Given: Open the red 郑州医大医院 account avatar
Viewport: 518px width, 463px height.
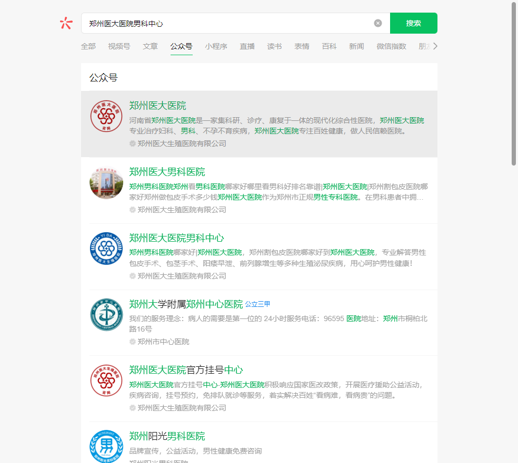Looking at the screenshot, I should point(106,116).
